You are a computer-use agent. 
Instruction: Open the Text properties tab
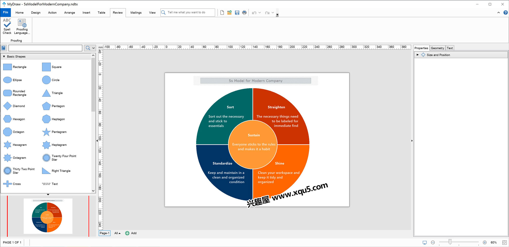pos(450,48)
